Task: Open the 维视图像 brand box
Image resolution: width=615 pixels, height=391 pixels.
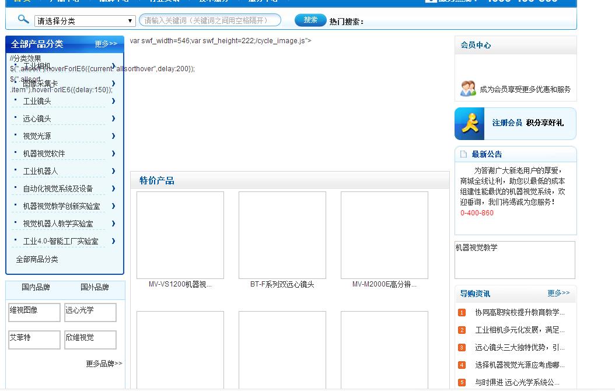Action: pos(34,312)
